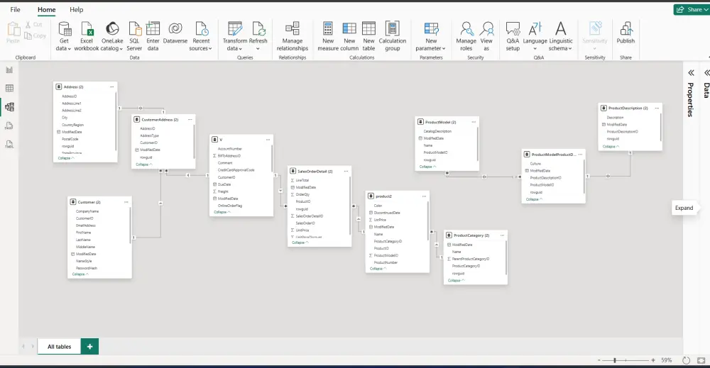Viewport: 710px width, 368px height.
Task: Add a new layout tab
Action: point(89,347)
